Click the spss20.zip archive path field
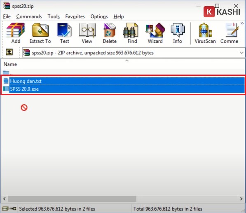The width and height of the screenshot is (246, 213). click(x=133, y=53)
